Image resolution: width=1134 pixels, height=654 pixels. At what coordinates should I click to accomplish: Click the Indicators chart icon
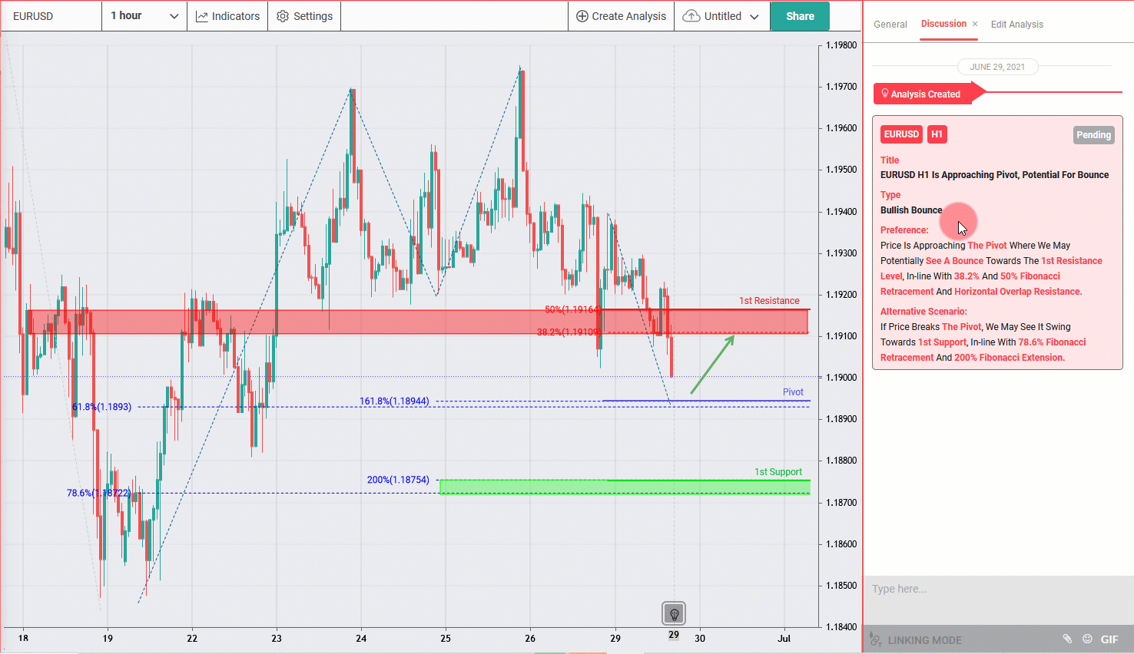[x=202, y=16]
